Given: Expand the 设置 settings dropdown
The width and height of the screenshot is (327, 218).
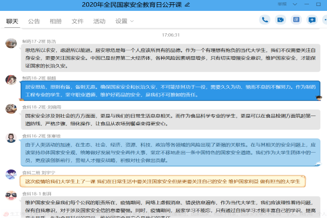Looking at the screenshot, I should pos(124,21).
